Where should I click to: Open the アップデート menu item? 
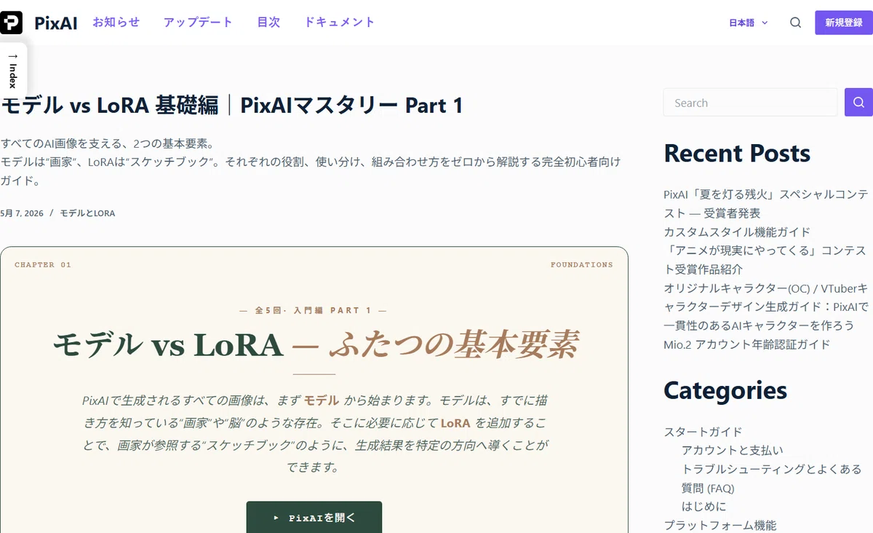(198, 22)
